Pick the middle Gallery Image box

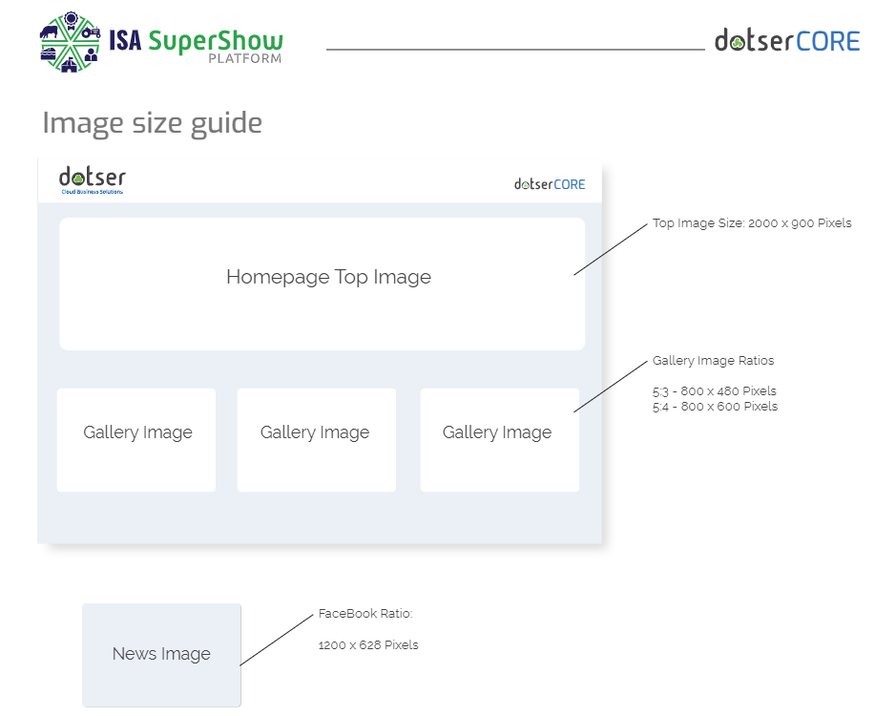316,440
